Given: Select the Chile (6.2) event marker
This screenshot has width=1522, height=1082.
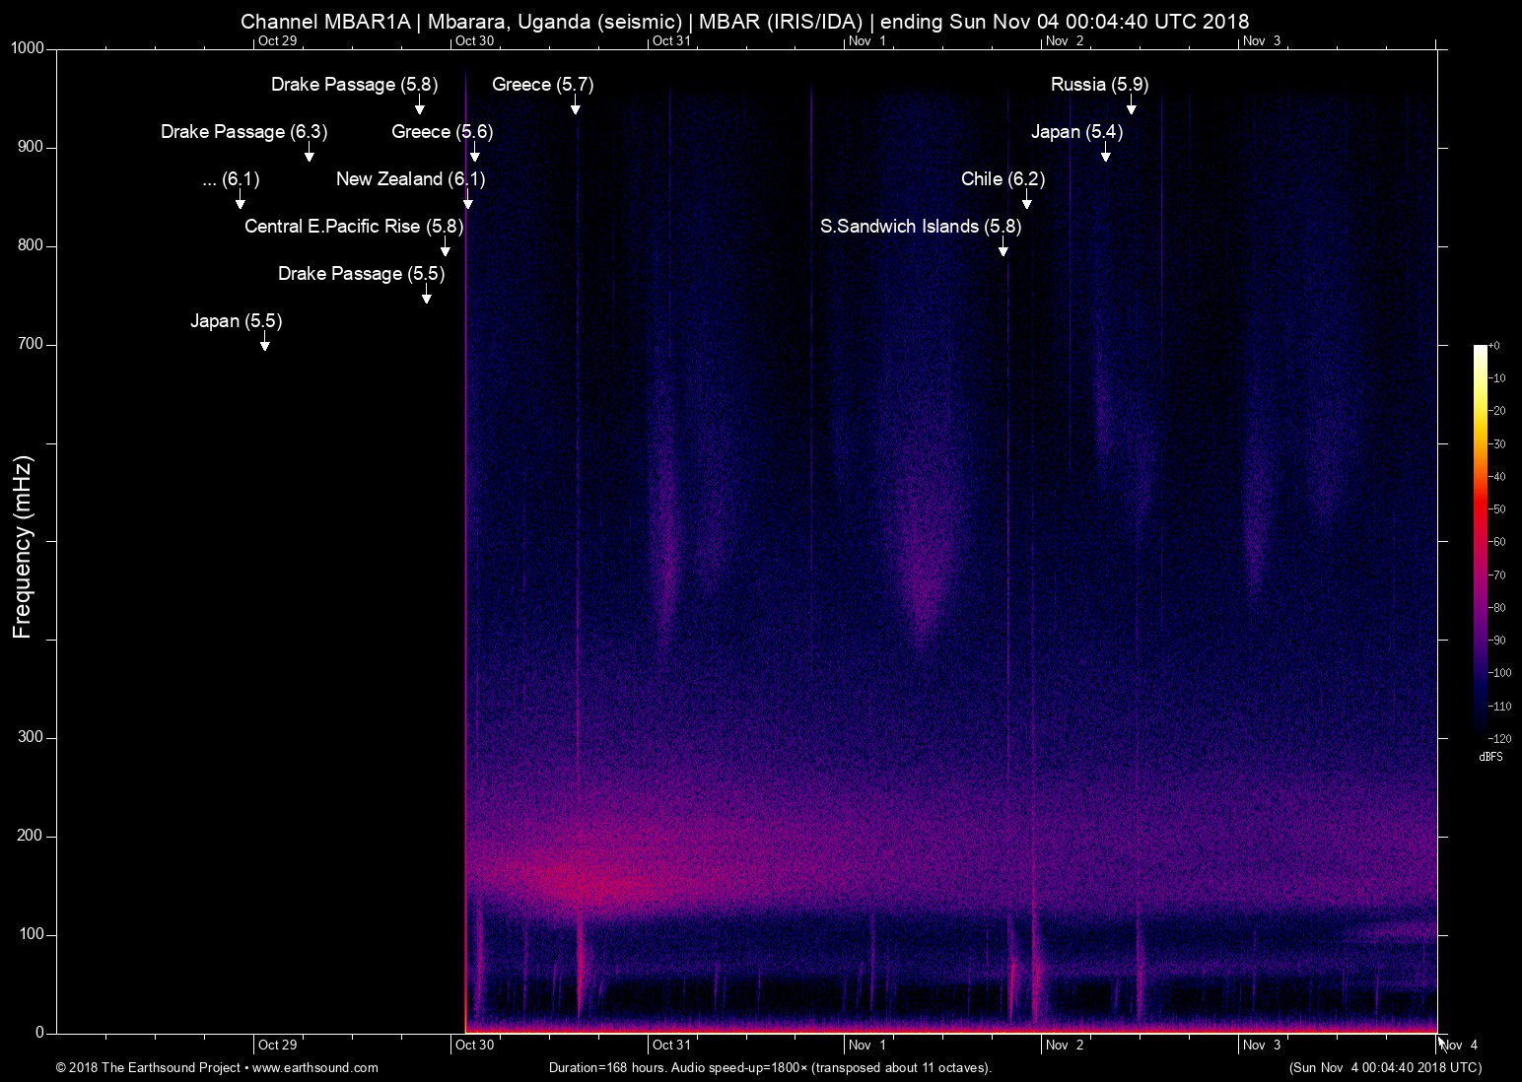Looking at the screenshot, I should point(1003,179).
